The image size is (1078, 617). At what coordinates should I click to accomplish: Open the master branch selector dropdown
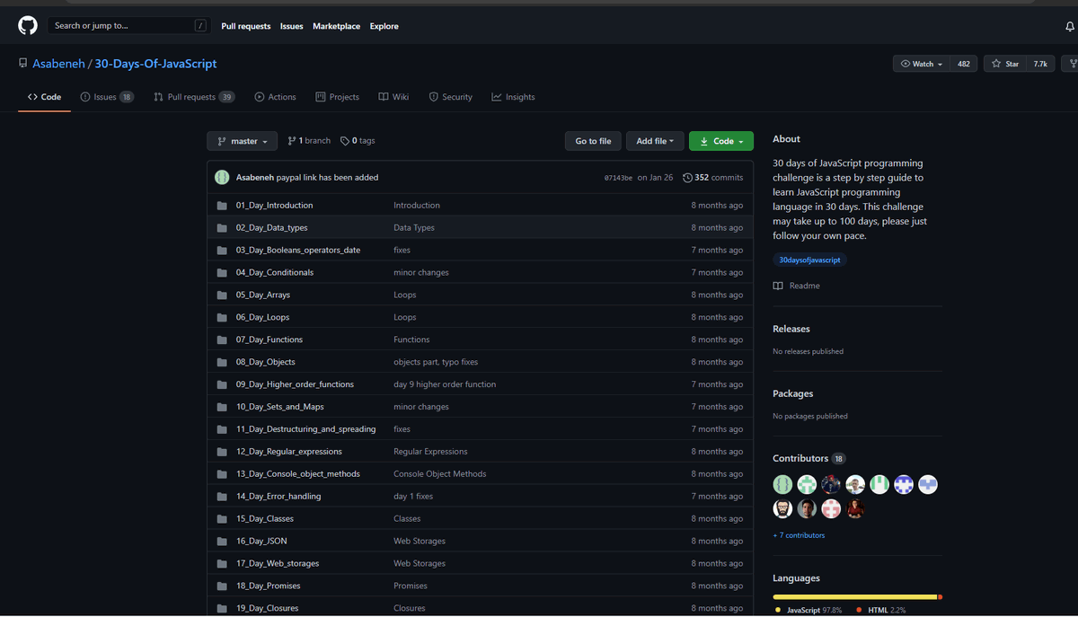[243, 141]
